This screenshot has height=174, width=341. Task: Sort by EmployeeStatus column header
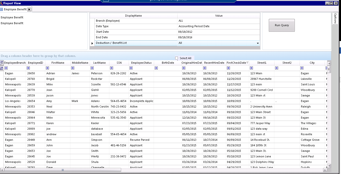[x=141, y=63]
